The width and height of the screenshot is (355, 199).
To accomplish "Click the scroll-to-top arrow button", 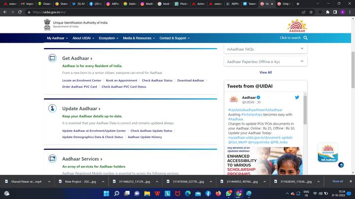I will pyautogui.click(x=341, y=165).
